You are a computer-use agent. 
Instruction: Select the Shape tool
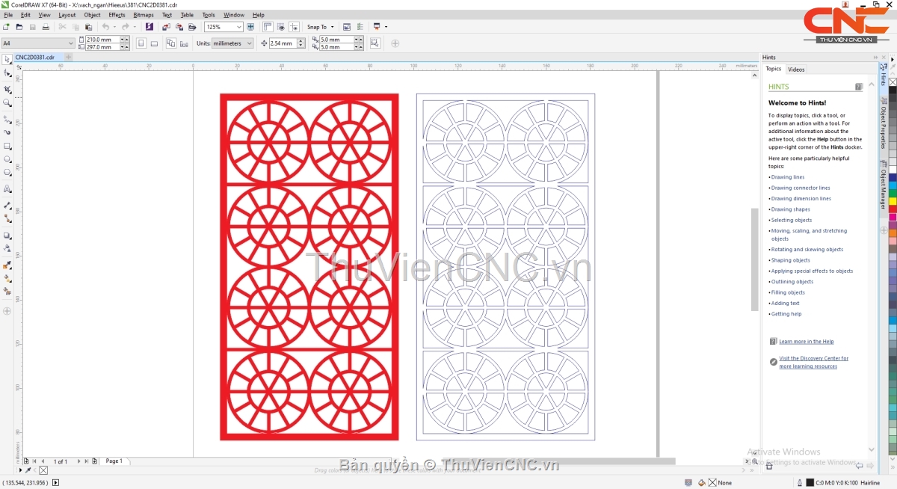pos(7,73)
